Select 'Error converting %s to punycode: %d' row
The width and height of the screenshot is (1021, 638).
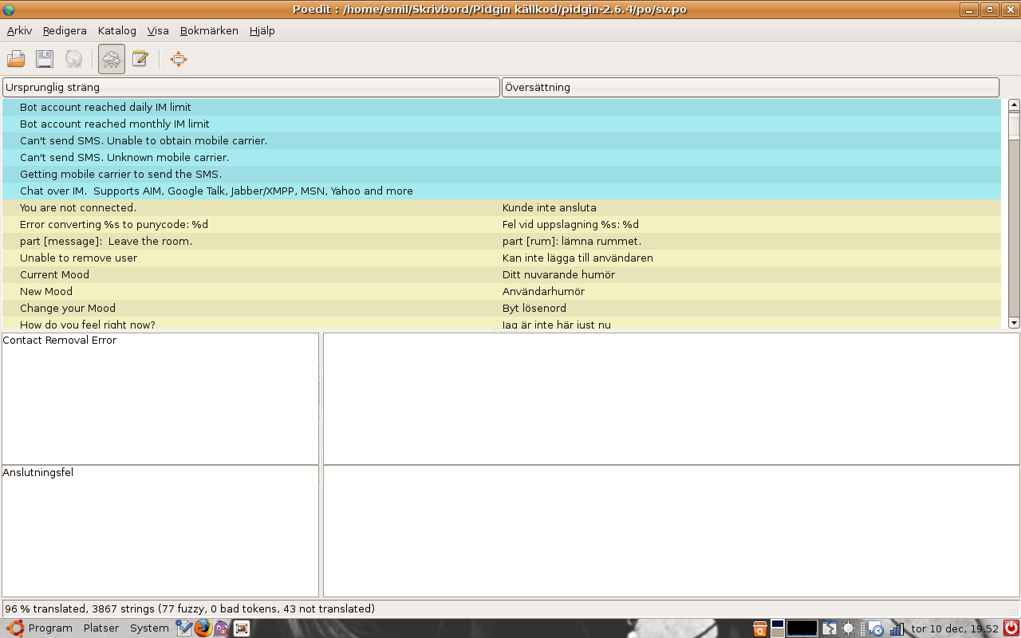[502, 224]
